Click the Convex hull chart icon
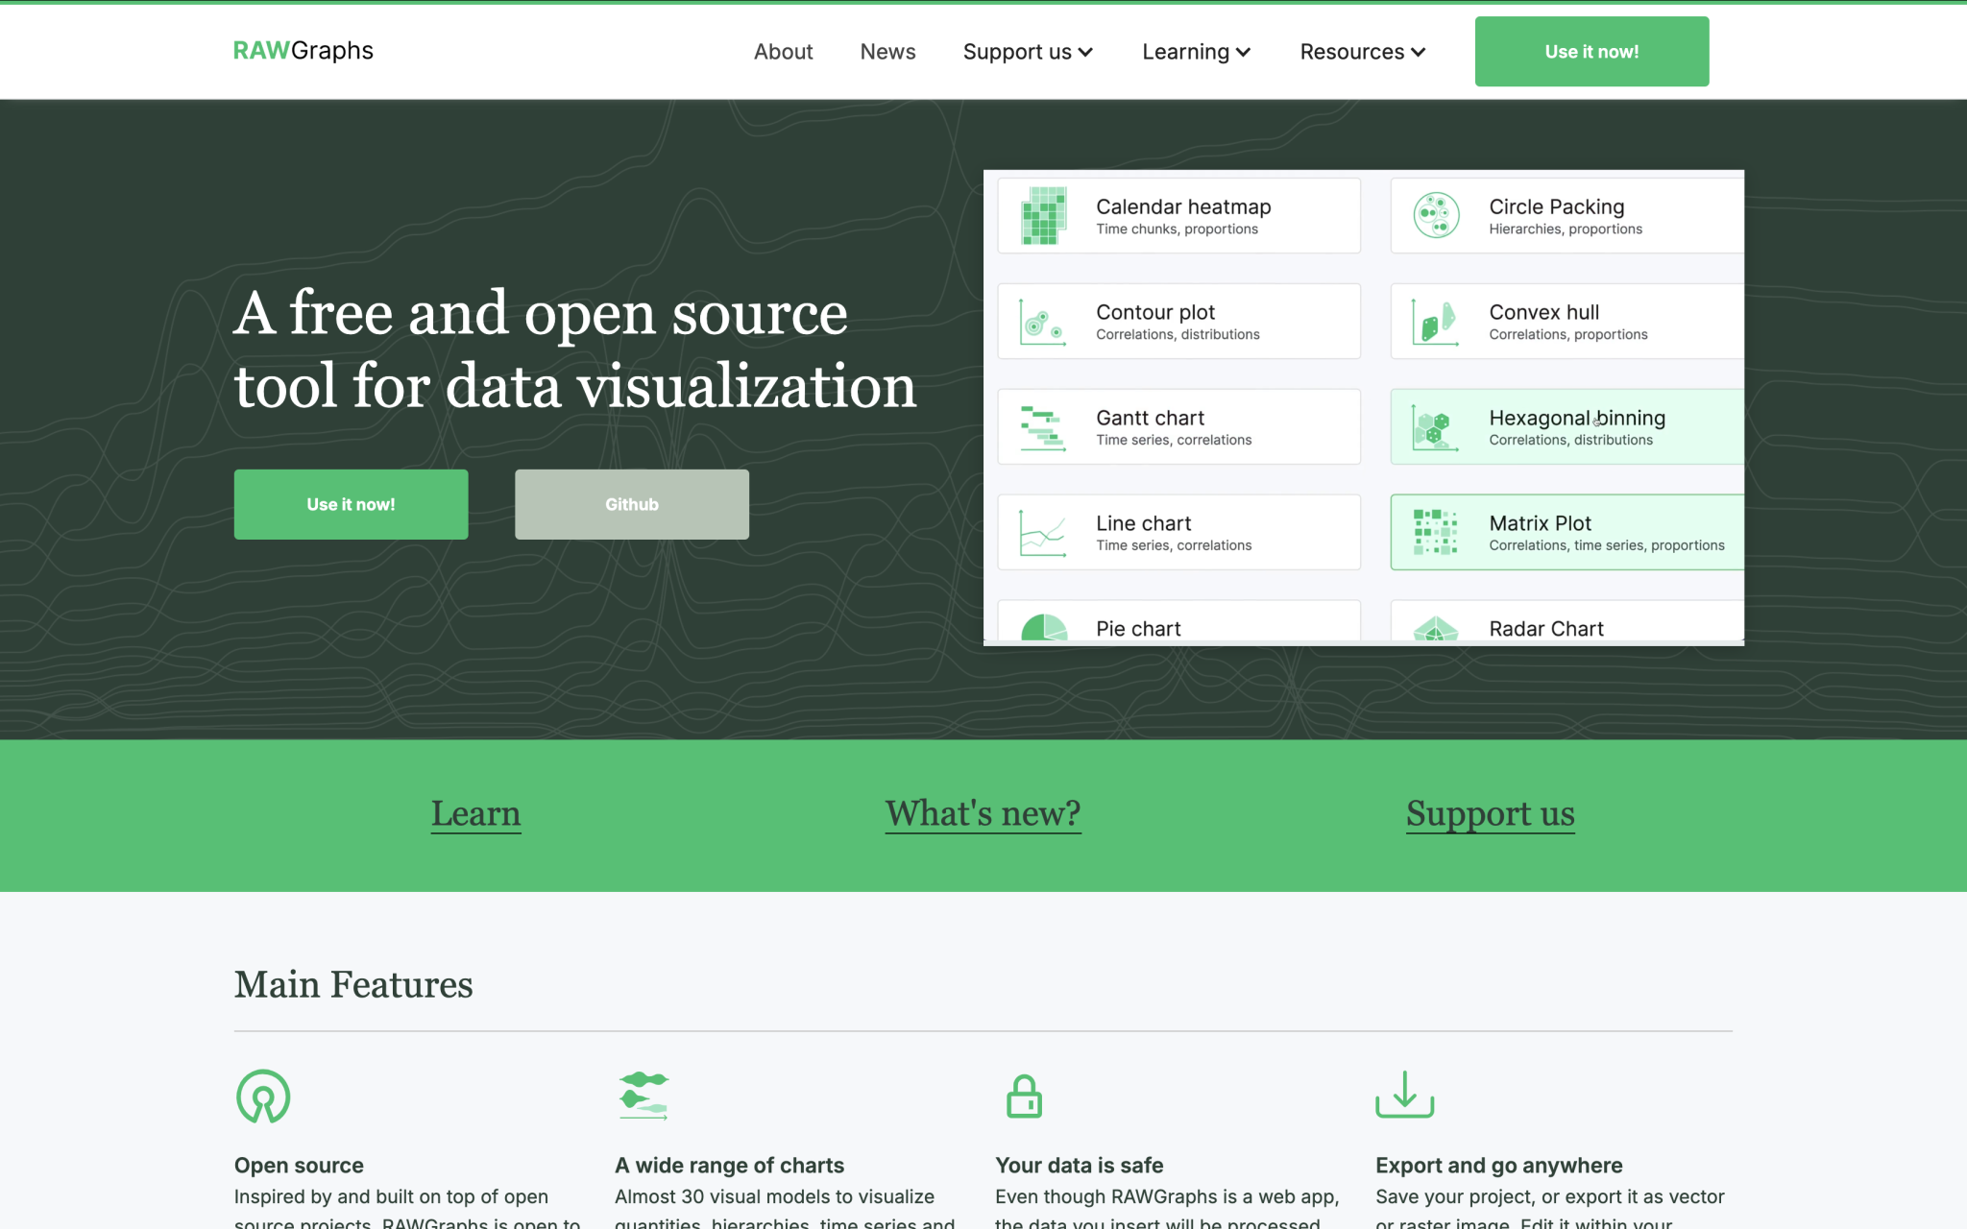Viewport: 1967px width, 1229px height. coord(1436,322)
